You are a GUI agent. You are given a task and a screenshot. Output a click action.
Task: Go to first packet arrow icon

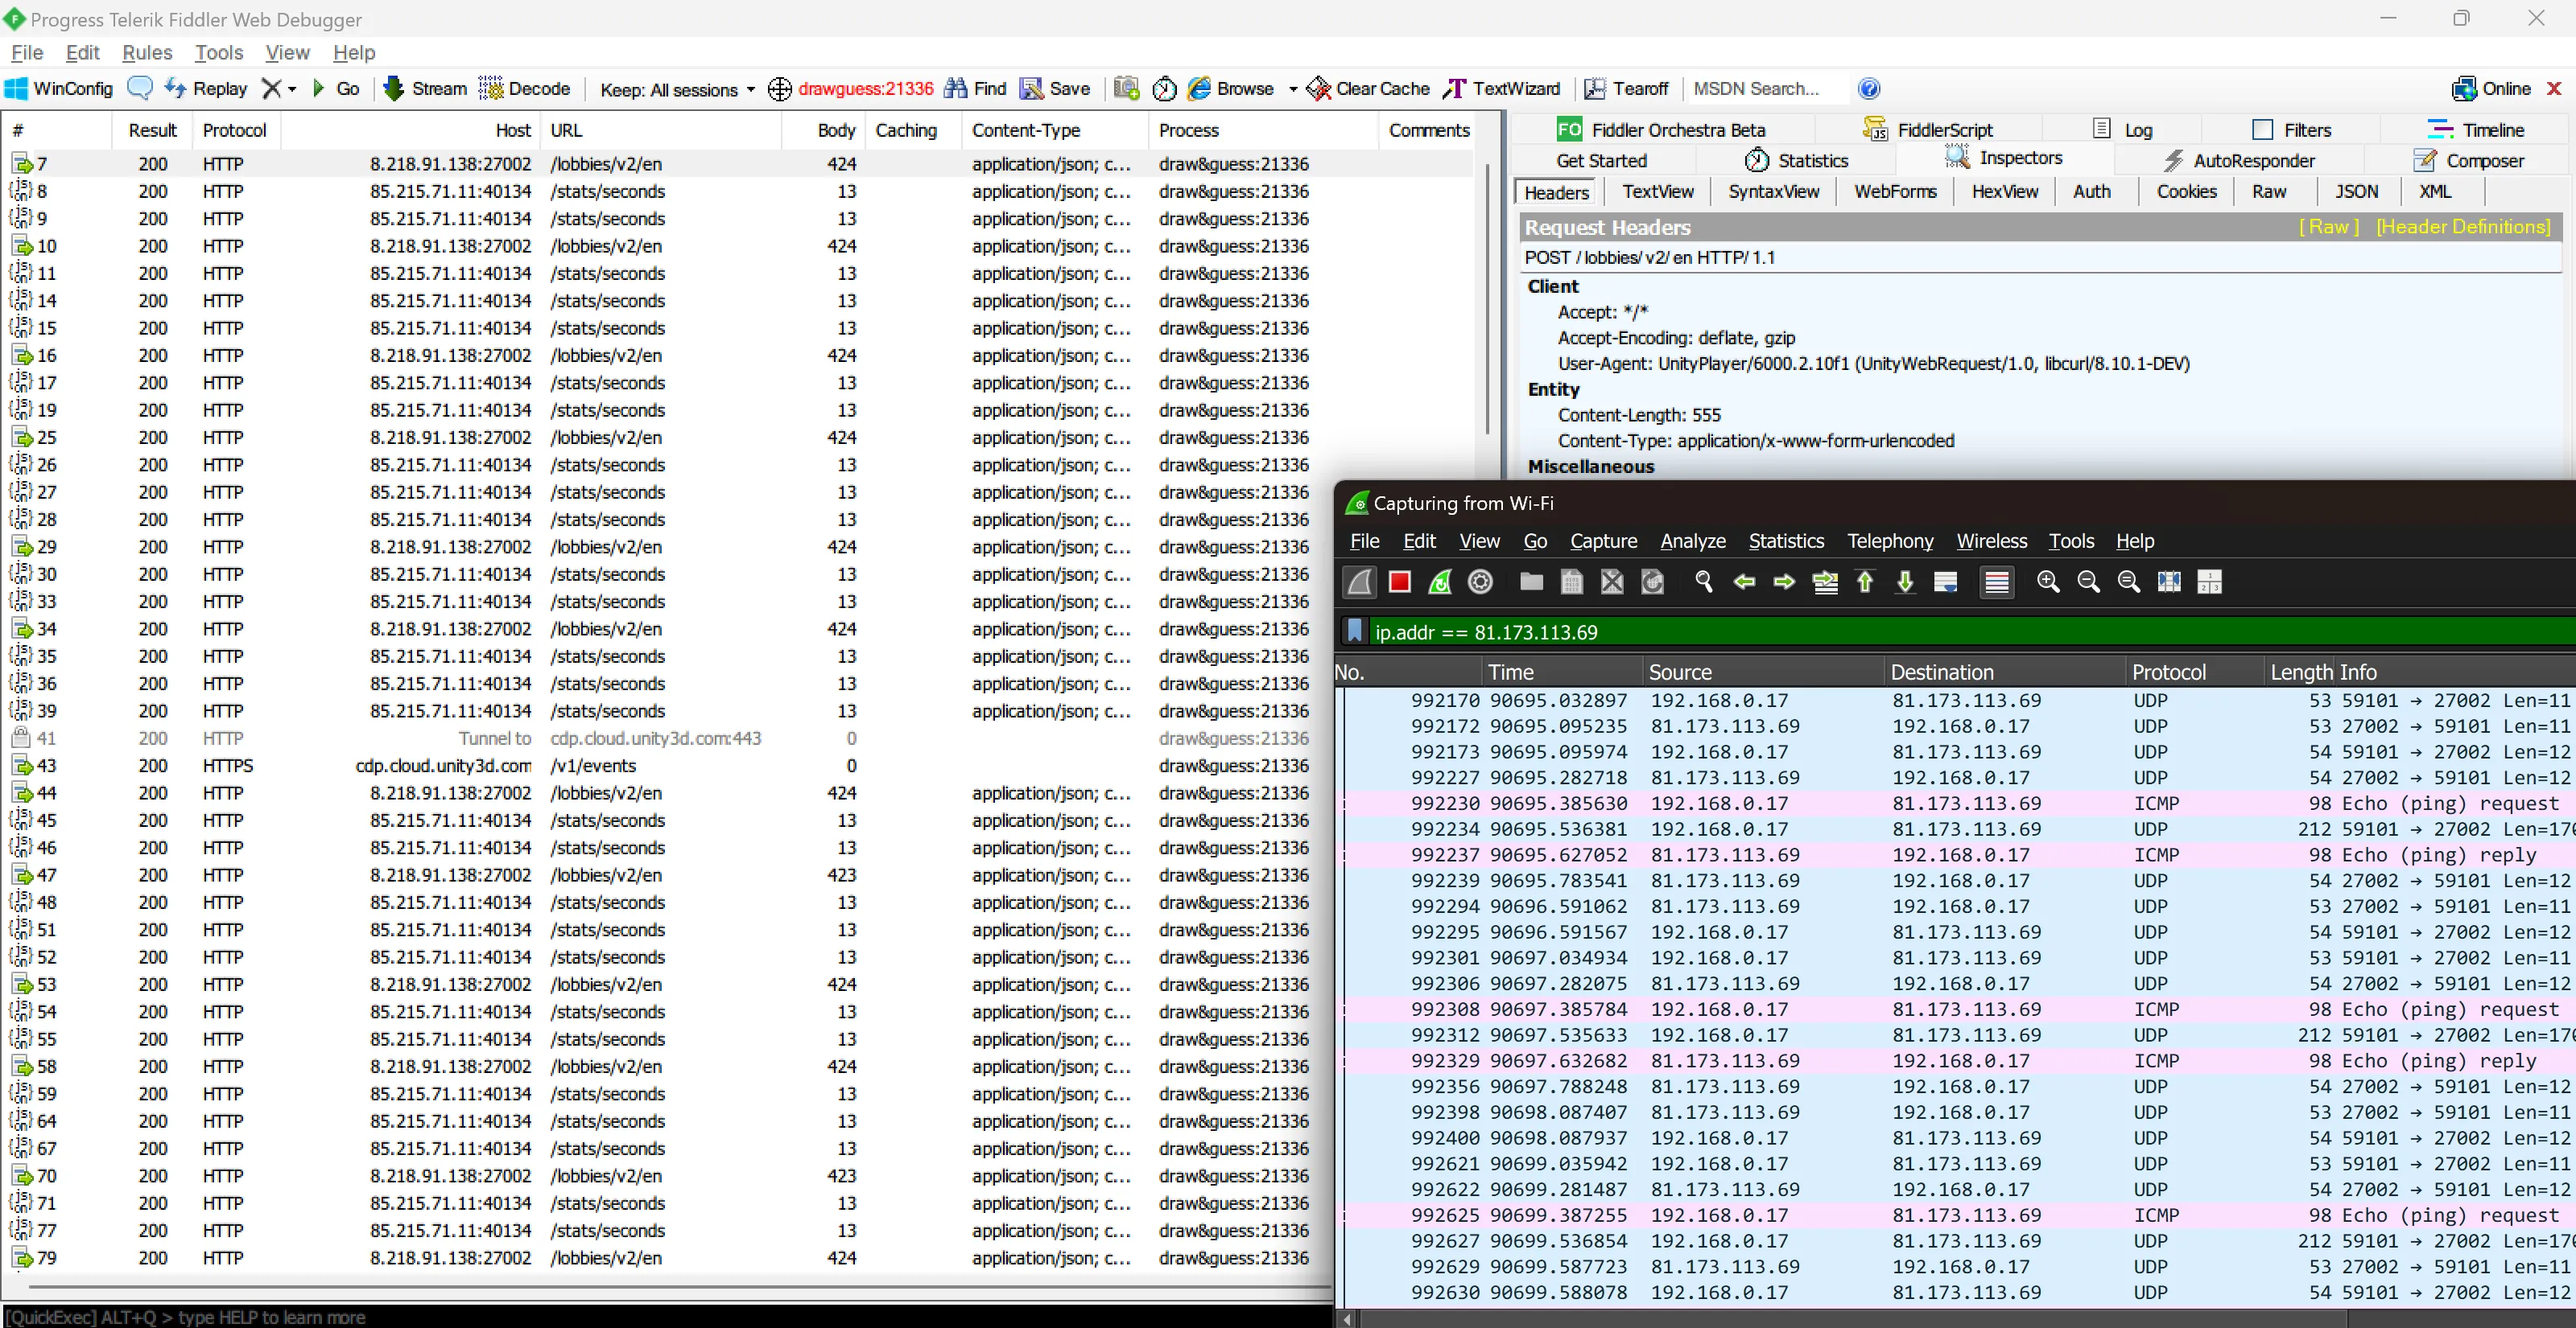[x=1865, y=582]
